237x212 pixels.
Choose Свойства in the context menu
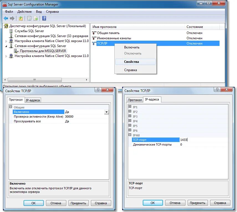tap(136, 62)
